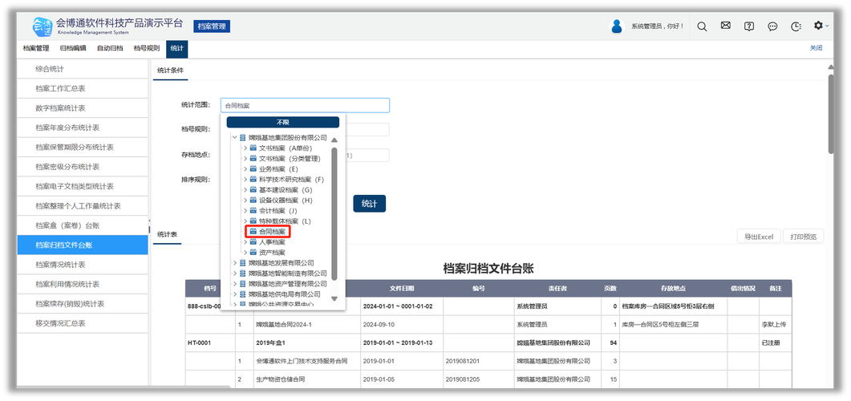Click the 档案管理 module button in header
The image size is (851, 401).
(x=212, y=26)
